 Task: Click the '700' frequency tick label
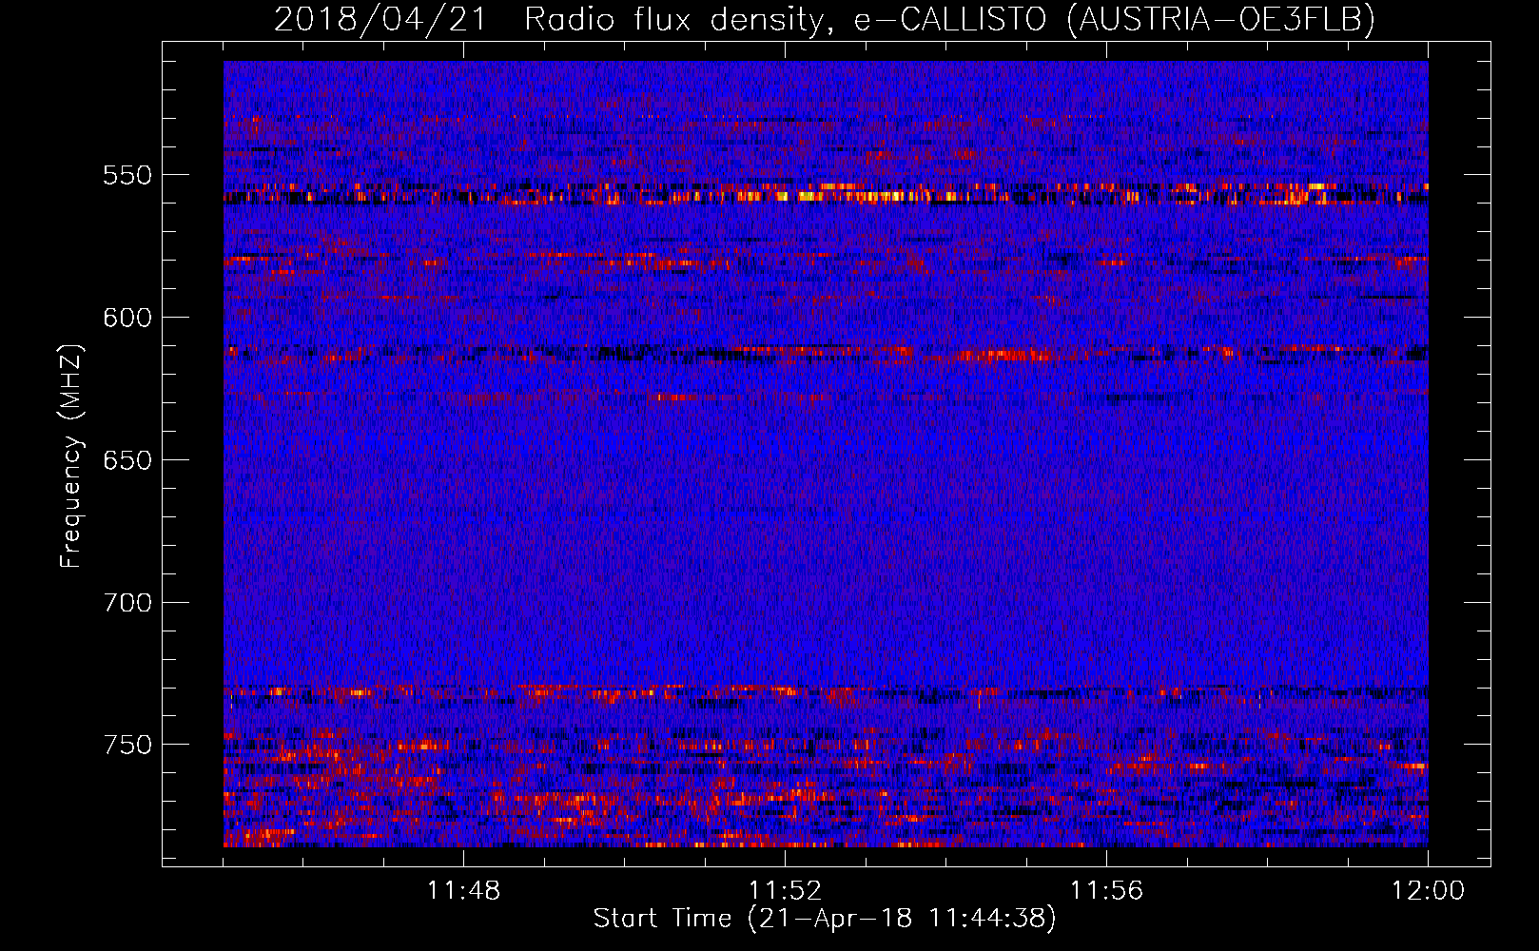tap(128, 603)
